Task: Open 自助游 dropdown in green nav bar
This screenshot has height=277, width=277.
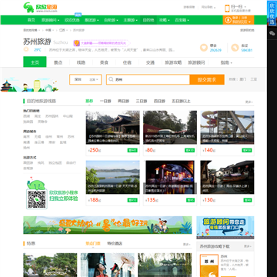Action: point(111,20)
